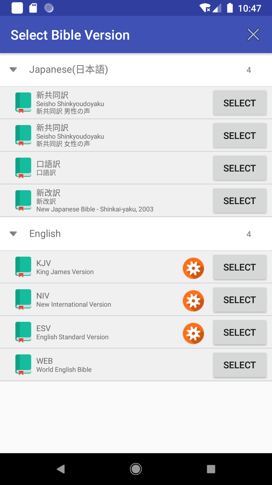Open settings gear for KJV version
272x485 pixels.
pyautogui.click(x=193, y=268)
